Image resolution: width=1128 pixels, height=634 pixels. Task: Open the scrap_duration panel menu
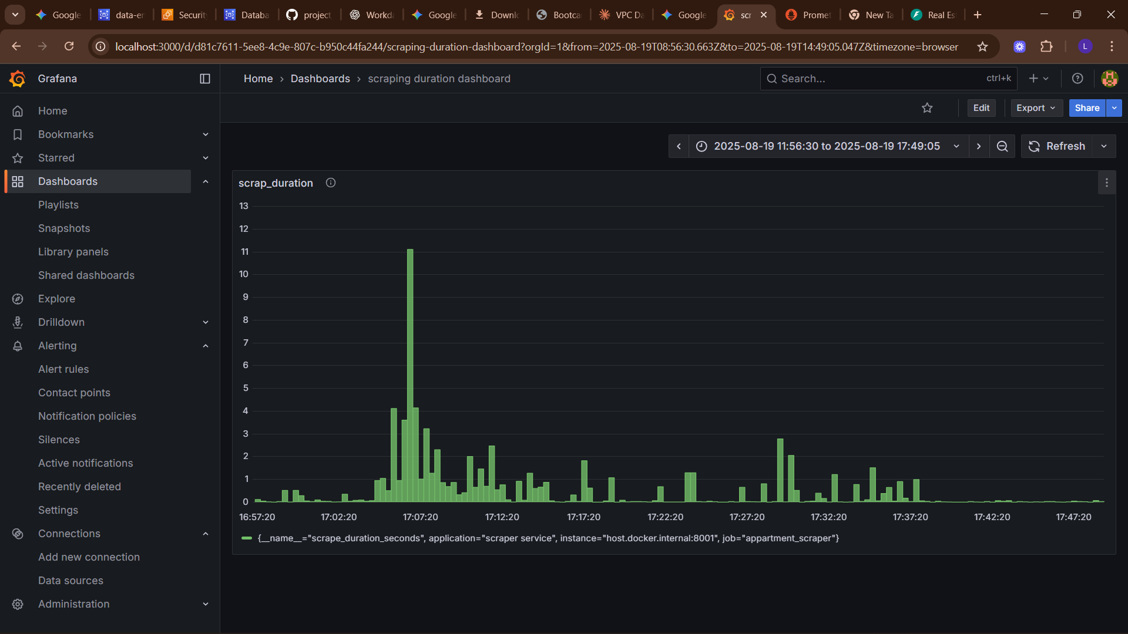pos(1107,183)
